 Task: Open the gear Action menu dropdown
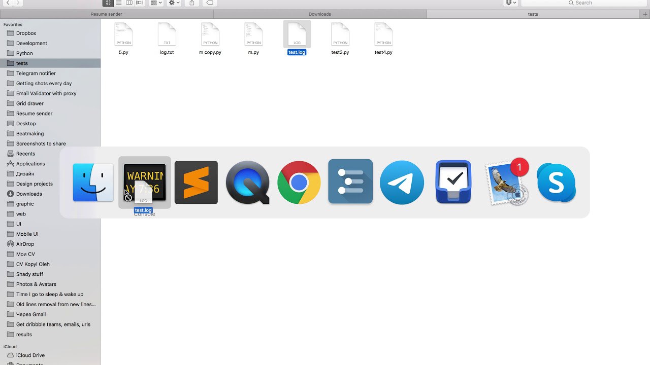174,3
